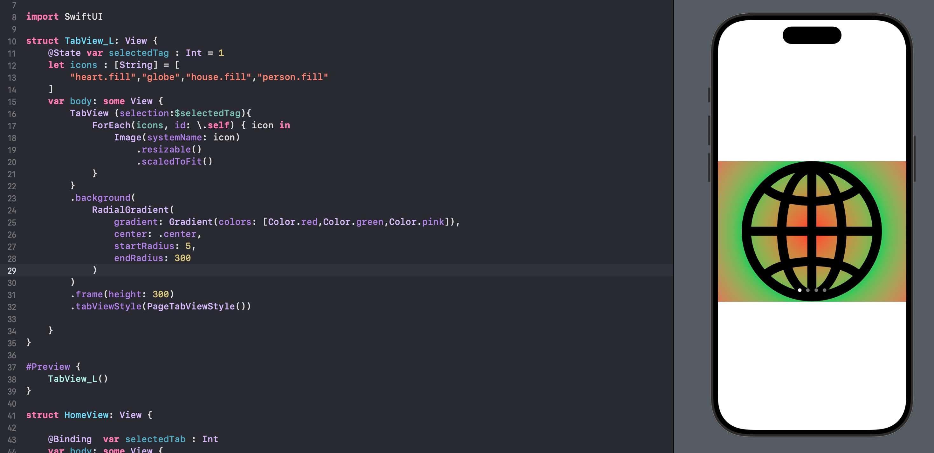
Task: Click the closing parenthesis on highlighted line 29
Action: coord(95,270)
